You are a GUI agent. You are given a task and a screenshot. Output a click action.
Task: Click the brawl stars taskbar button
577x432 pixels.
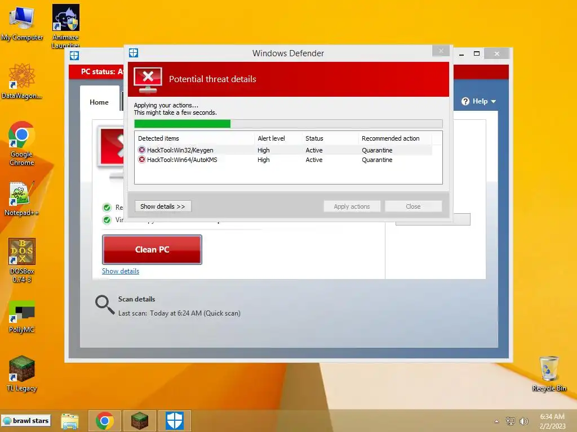tap(26, 421)
